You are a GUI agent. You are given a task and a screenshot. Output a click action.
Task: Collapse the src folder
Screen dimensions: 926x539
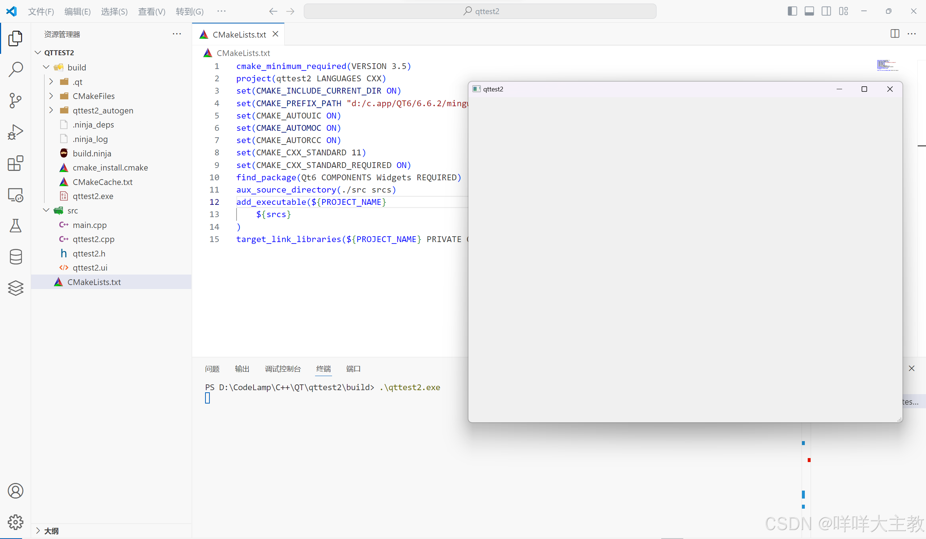click(46, 210)
